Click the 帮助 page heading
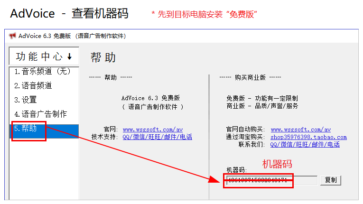363x204 pixels. [103, 57]
